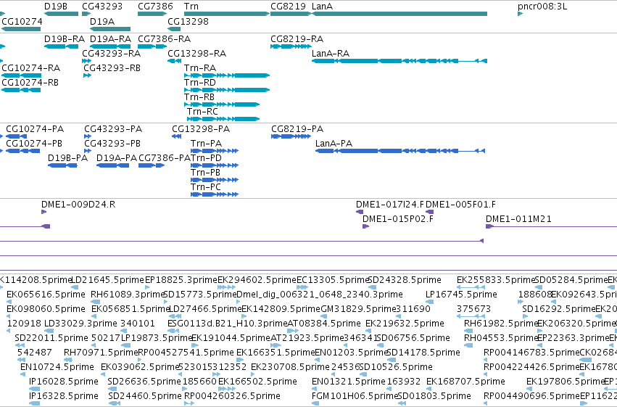The image size is (617, 407).
Task: Select the SD24328.5prime EST label
Action: point(405,280)
